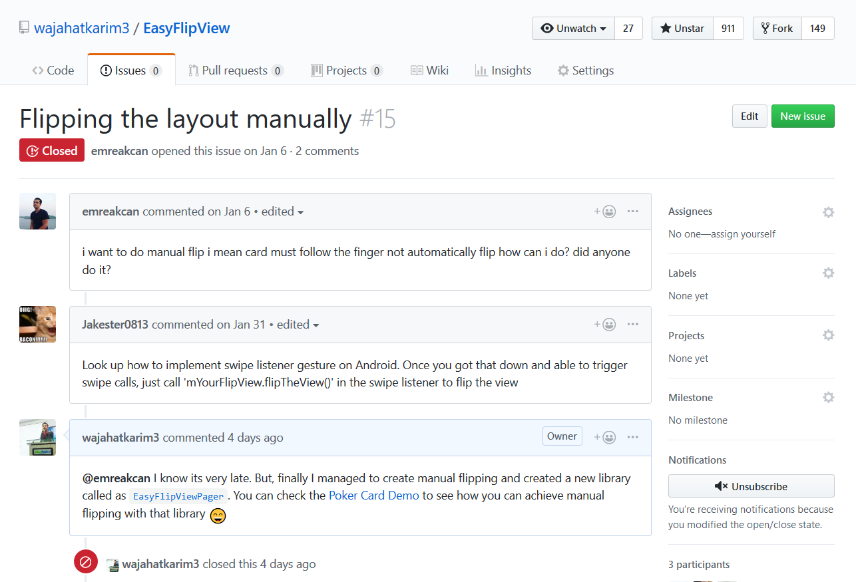This screenshot has height=582, width=856.
Task: Click wajahatkarim3 name in closed event
Action: [x=161, y=564]
